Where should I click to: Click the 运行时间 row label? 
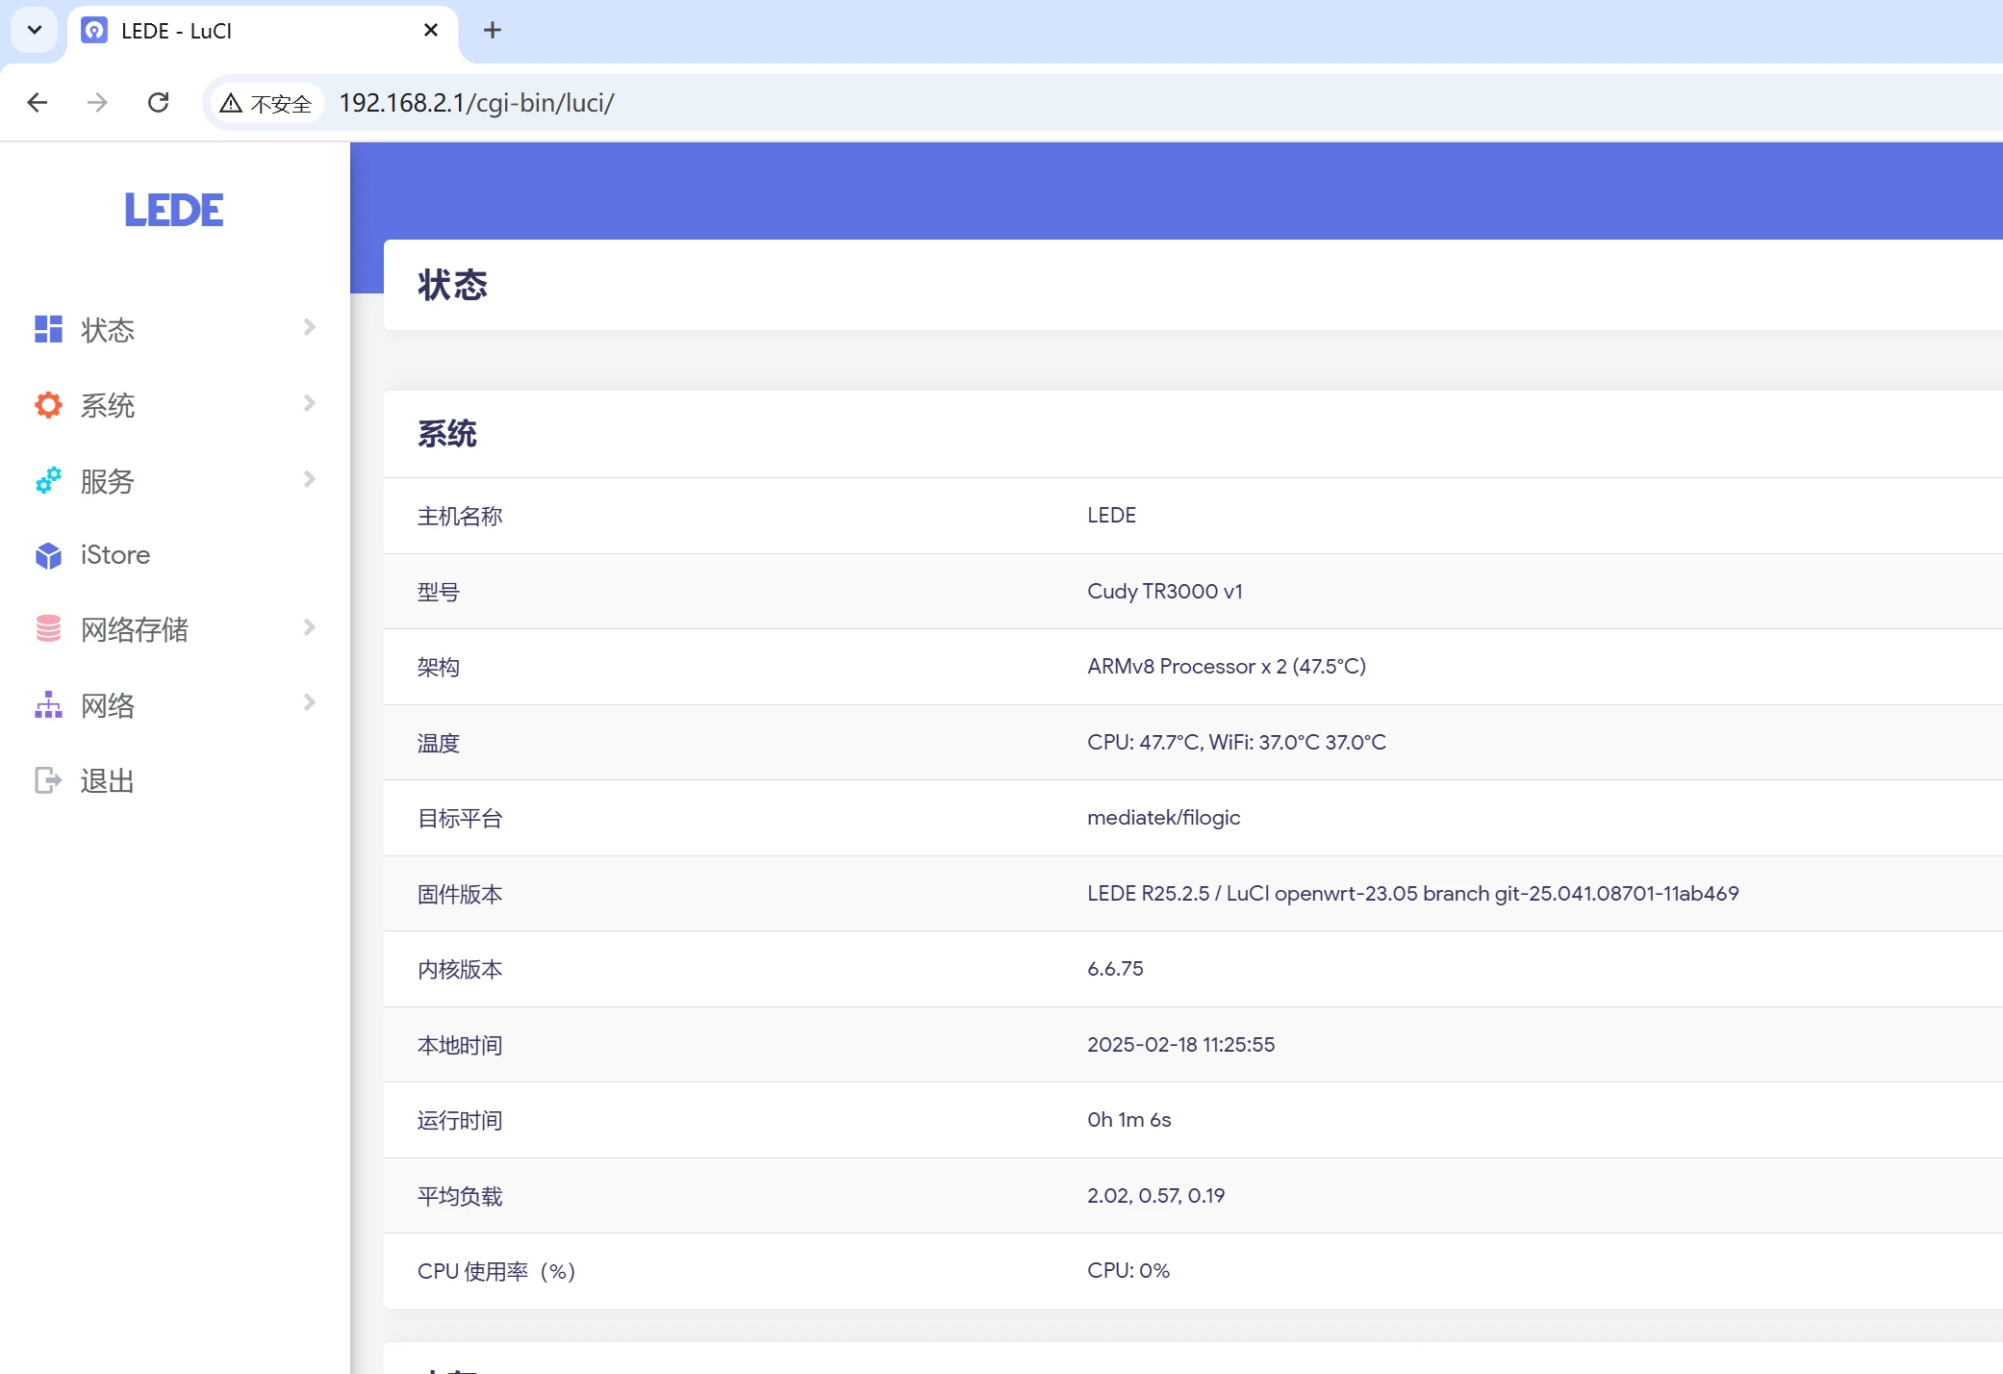coord(459,1120)
